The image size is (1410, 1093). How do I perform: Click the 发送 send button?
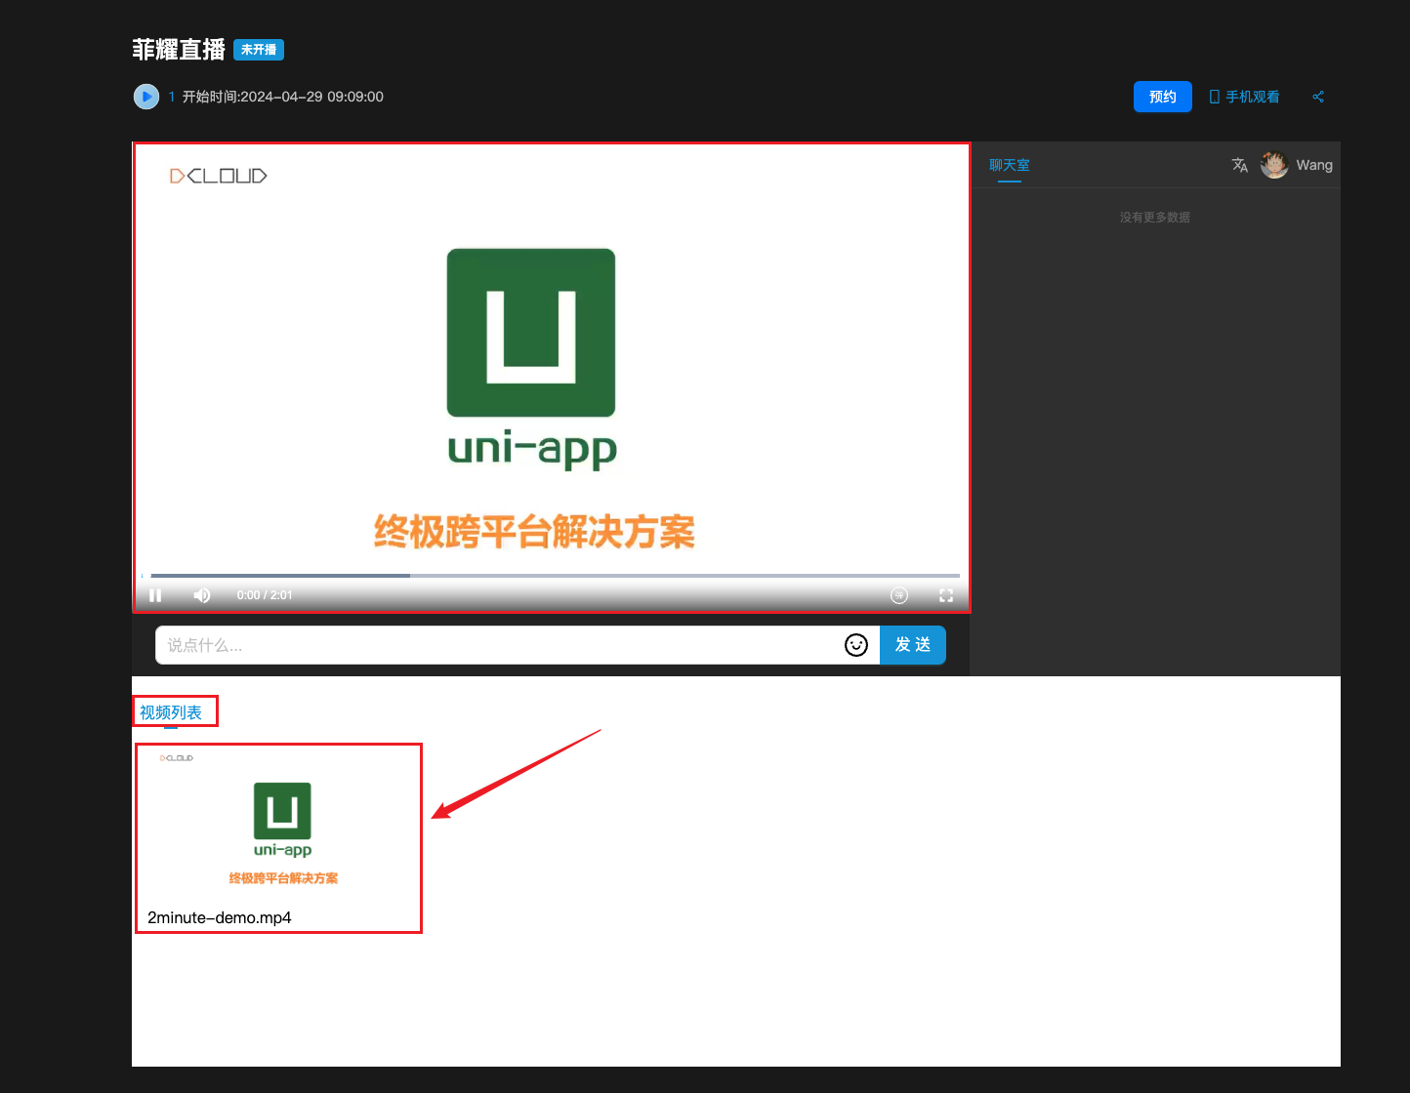tap(913, 645)
